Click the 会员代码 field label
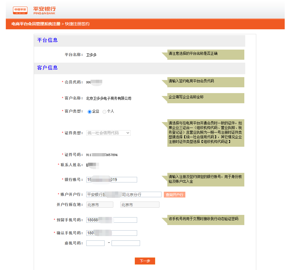This screenshot has width=294, height=270. [74, 82]
